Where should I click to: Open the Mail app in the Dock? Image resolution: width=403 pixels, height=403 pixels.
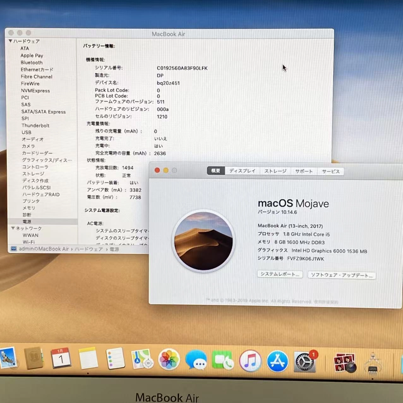(8, 358)
